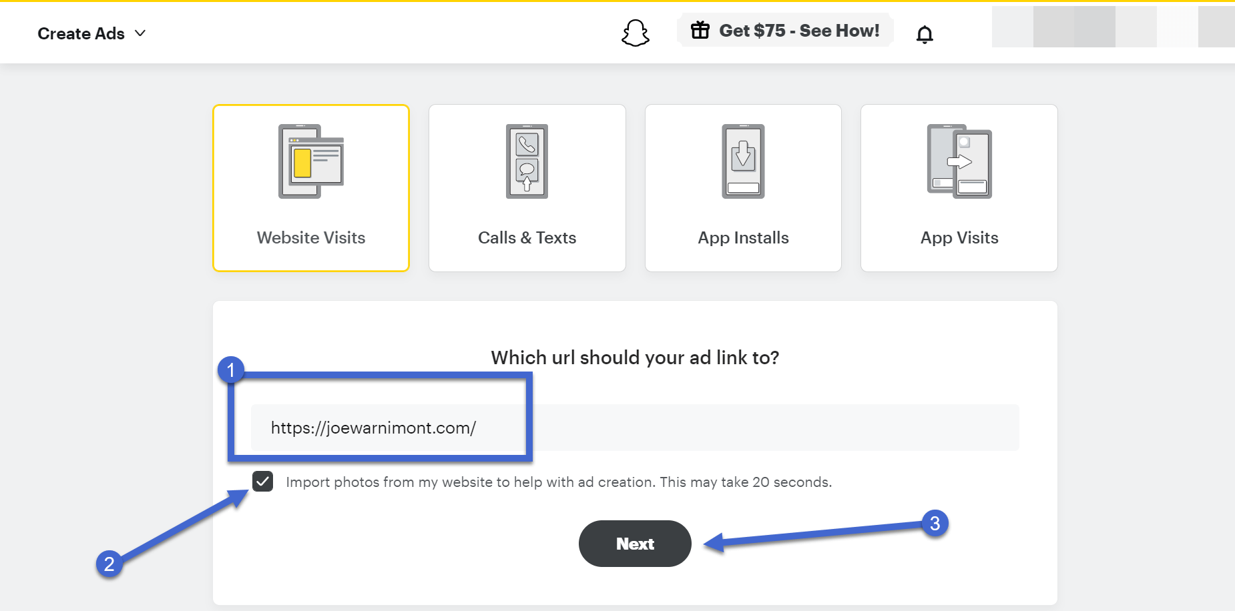
Task: Open the Create Ads menu label
Action: (81, 33)
